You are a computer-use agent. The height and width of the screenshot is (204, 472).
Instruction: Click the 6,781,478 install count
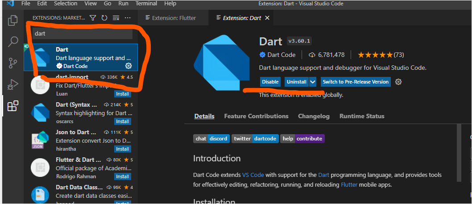coord(327,55)
